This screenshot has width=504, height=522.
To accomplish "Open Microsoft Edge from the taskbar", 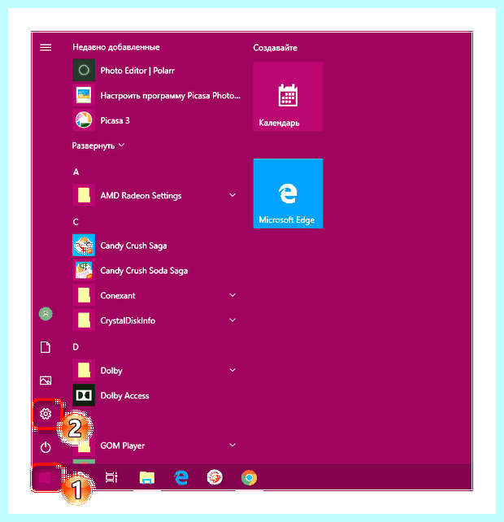I will point(181,478).
